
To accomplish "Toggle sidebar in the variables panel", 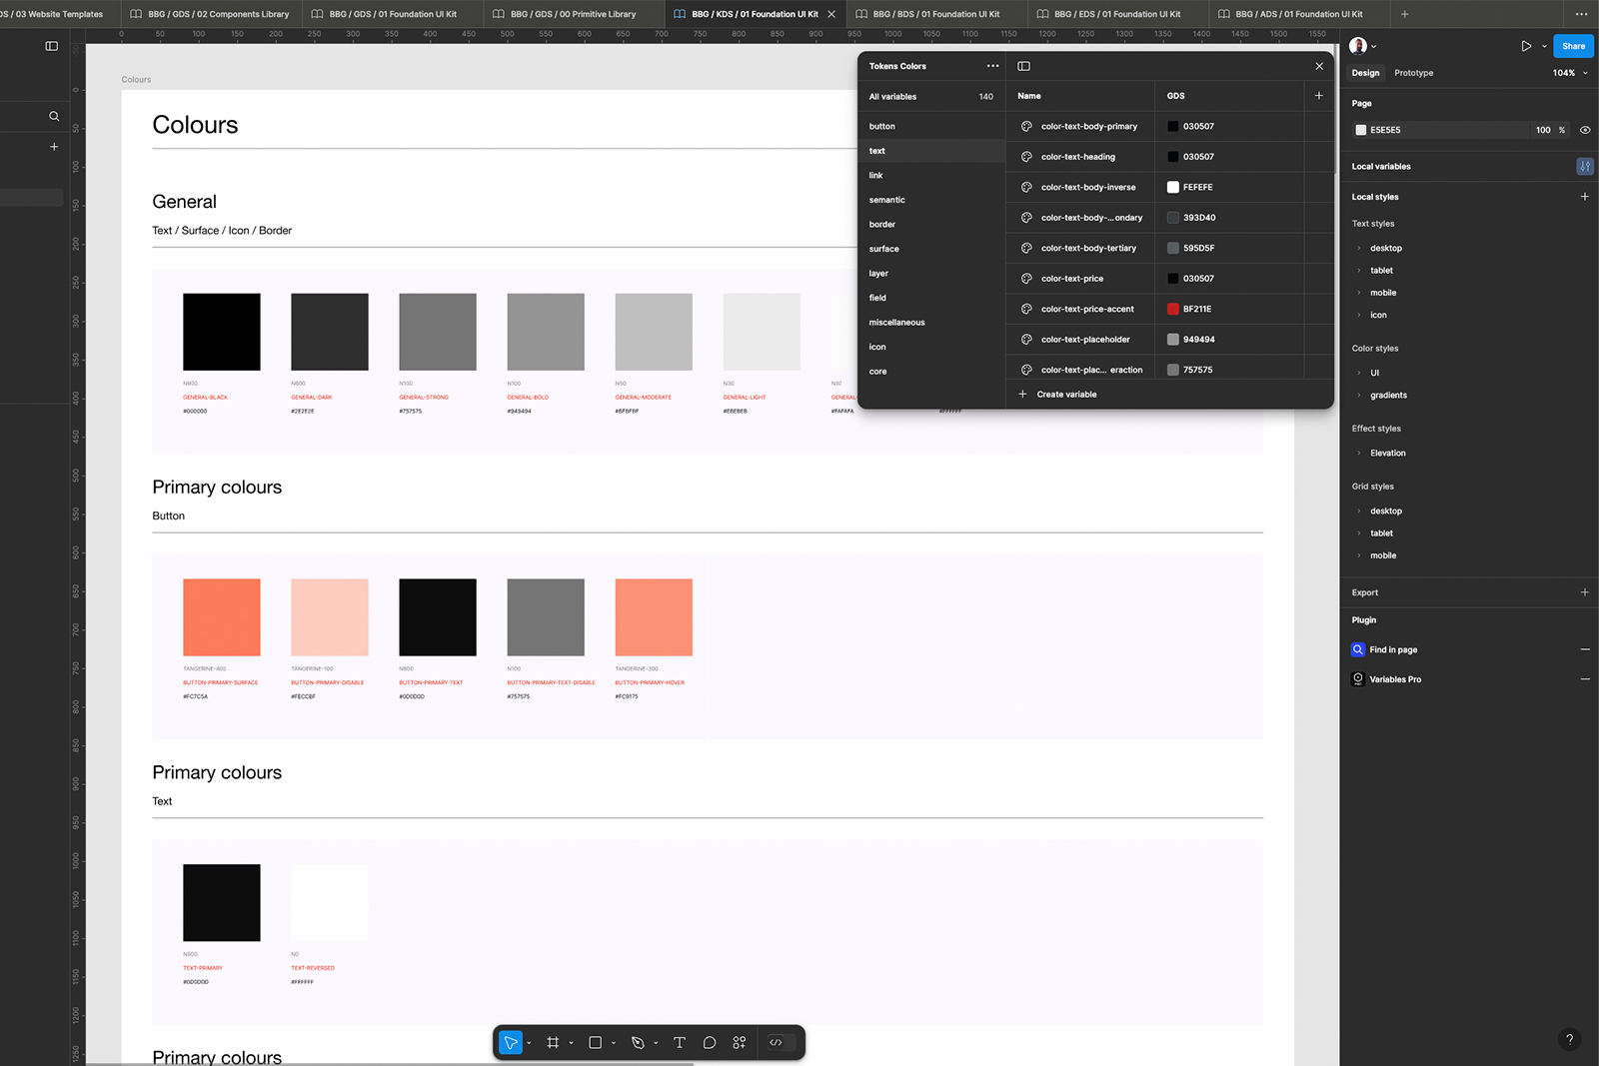I will click(x=1023, y=66).
